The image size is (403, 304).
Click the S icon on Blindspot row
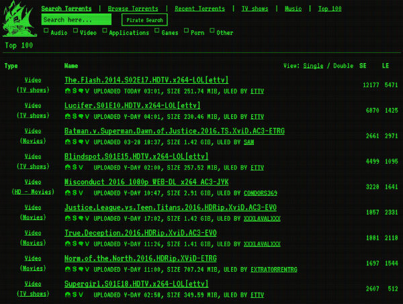(75, 167)
